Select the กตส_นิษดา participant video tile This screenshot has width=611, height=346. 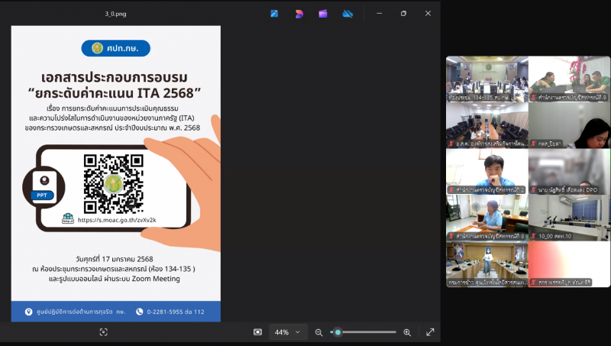tap(569, 125)
